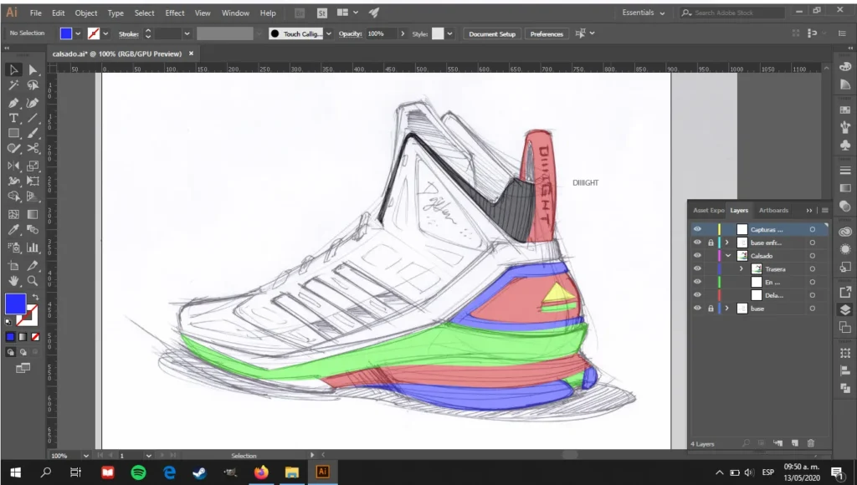Screen dimensions: 857x485
Task: Open Spotify from the taskbar
Action: tap(138, 472)
